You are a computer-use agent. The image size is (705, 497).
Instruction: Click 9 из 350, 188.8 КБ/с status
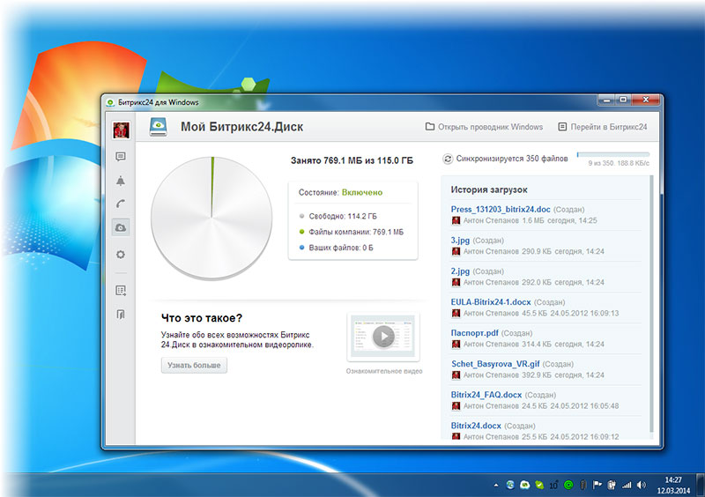point(619,163)
